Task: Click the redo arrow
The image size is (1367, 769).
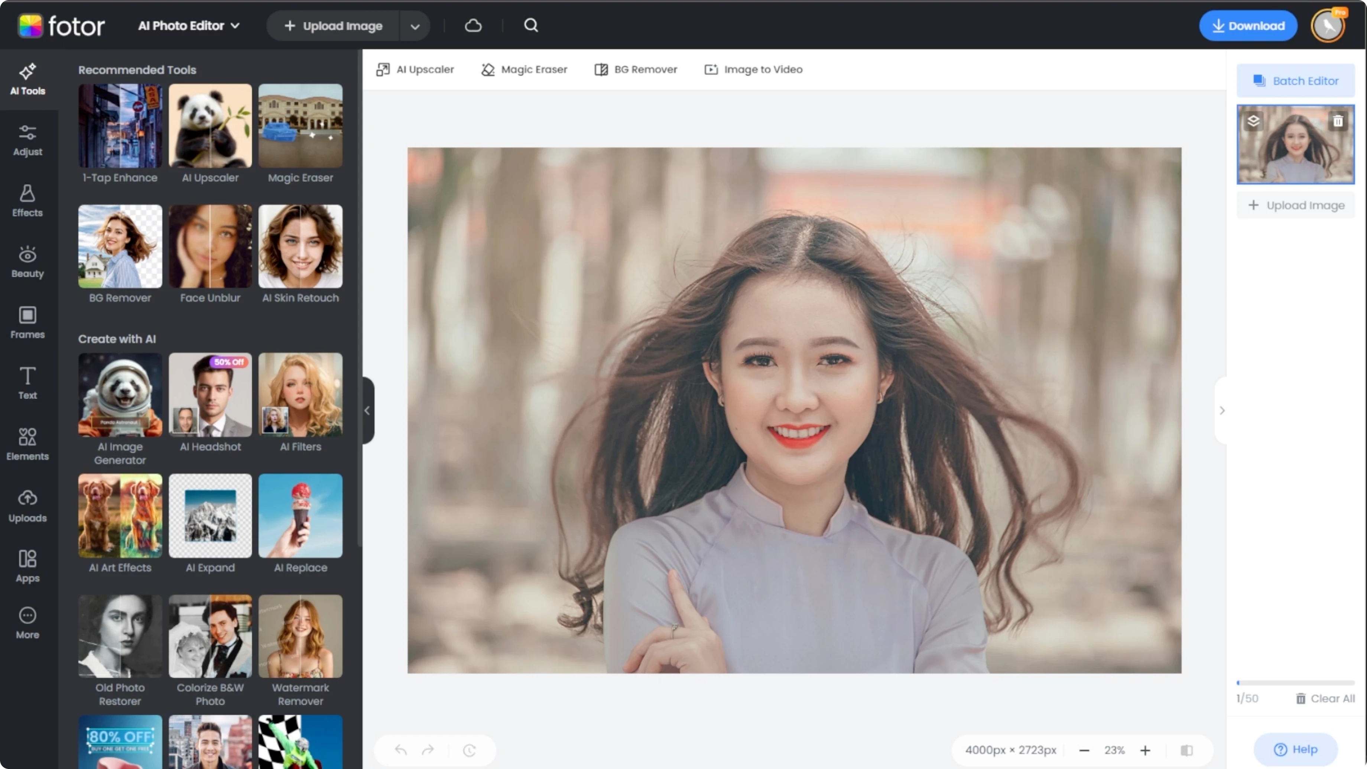Action: (x=428, y=750)
